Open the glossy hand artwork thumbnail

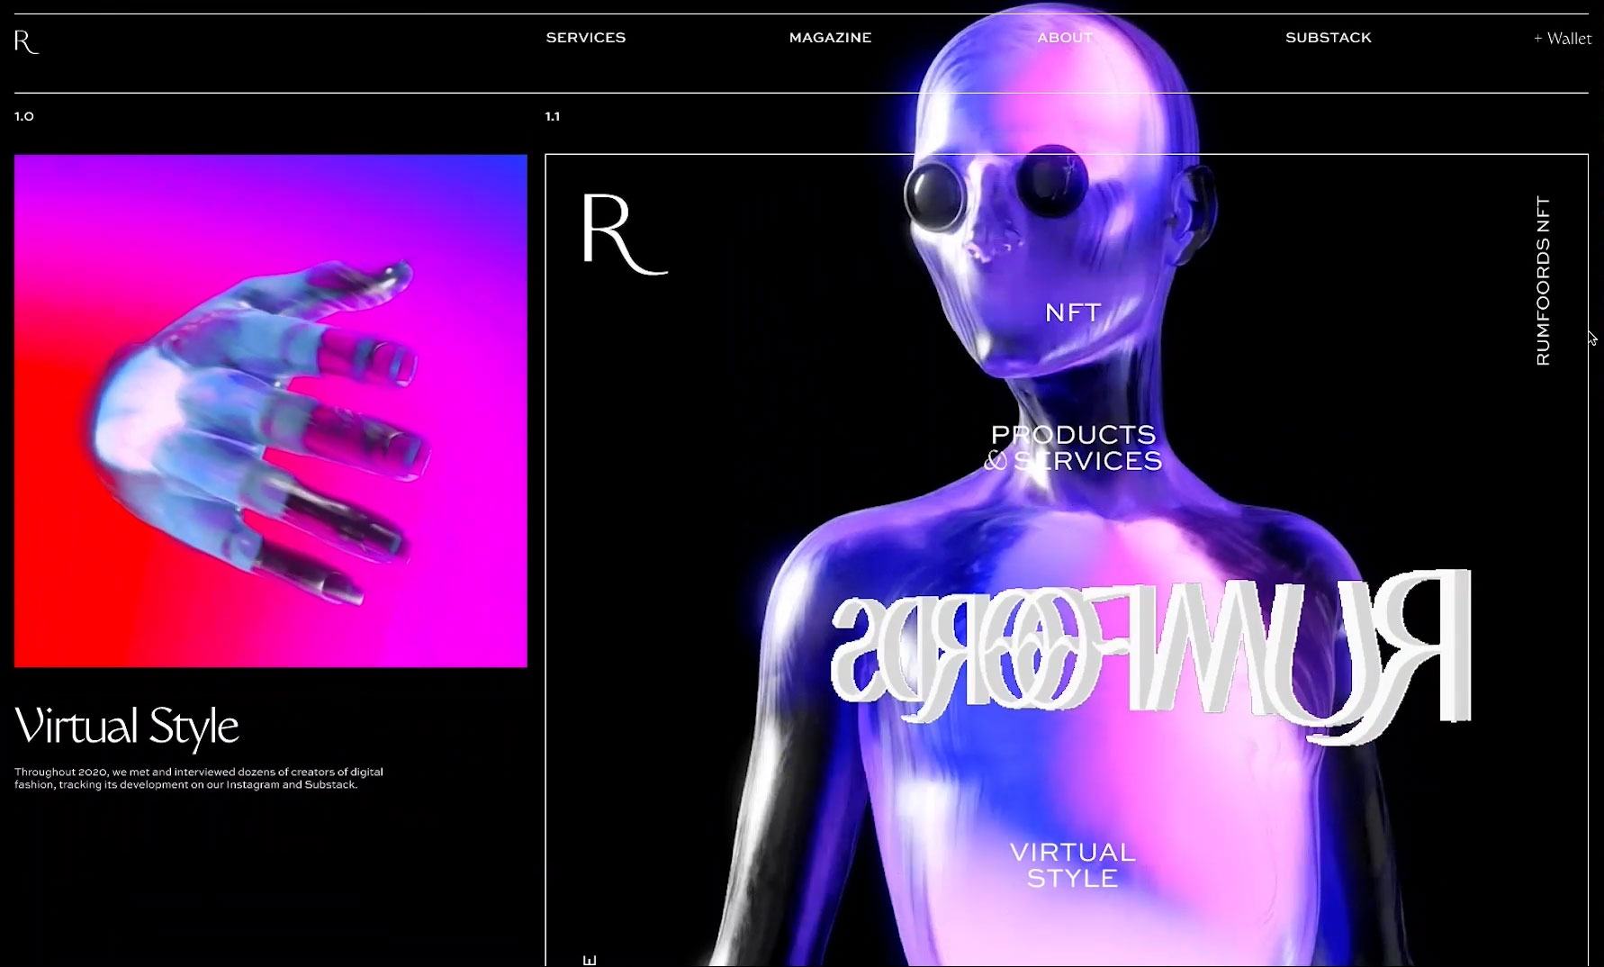point(271,411)
